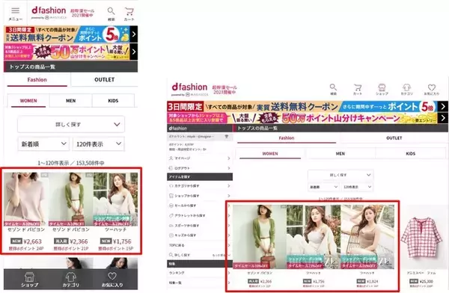This screenshot has height=293, width=449.
Task: Click the account row icon in the tablet sidebar
Action: 227,137
